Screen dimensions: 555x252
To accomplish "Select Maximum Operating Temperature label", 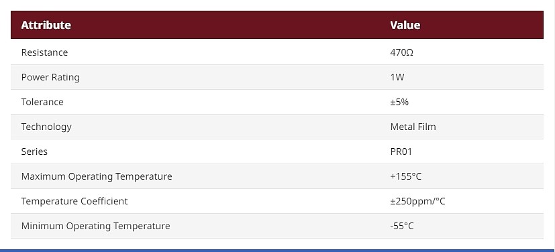I will point(97,176).
